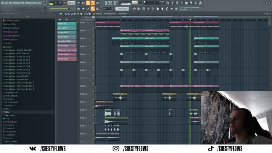This screenshot has width=272, height=153.
Task: Open the TruePianos pattern selector
Action: click(x=122, y=8)
